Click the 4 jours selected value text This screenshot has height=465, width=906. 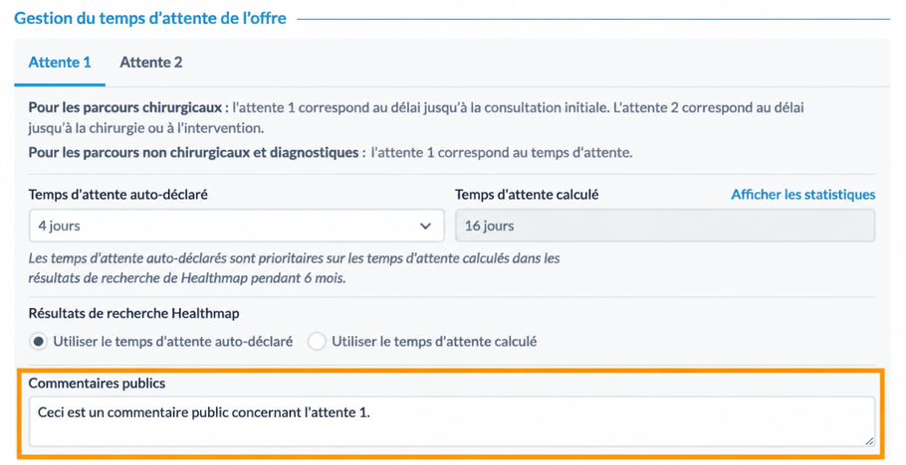pos(59,226)
